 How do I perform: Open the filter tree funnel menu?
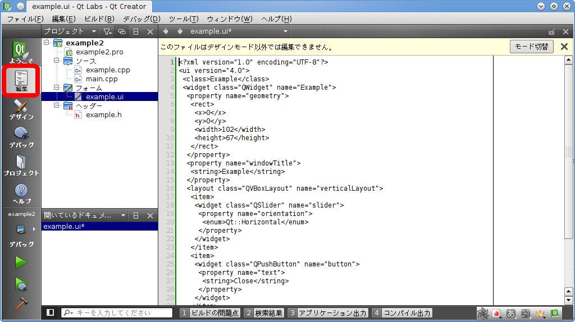tap(108, 31)
